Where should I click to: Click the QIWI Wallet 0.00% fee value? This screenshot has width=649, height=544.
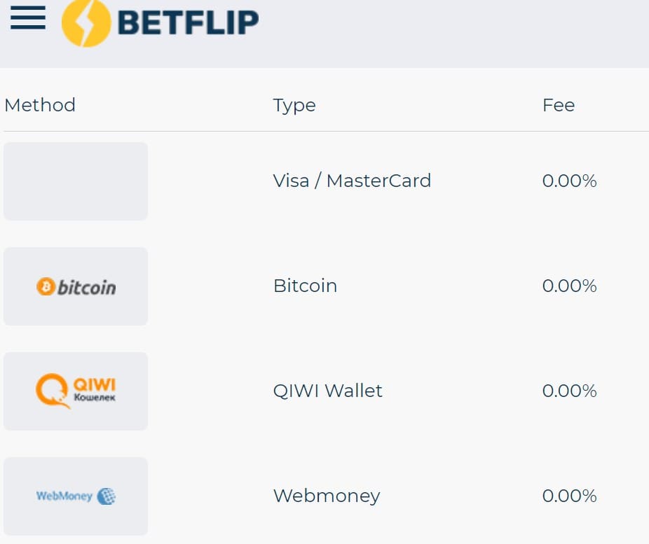coord(569,391)
